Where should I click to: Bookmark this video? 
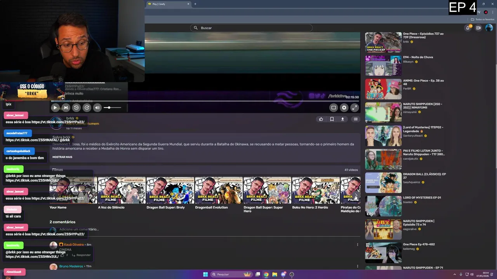(332, 119)
